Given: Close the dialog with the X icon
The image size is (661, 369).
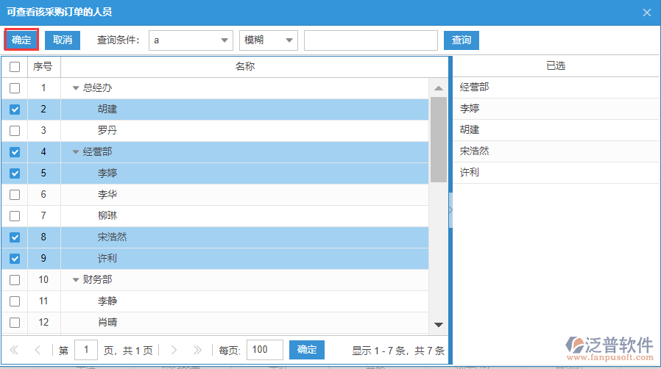Looking at the screenshot, I should click(647, 12).
